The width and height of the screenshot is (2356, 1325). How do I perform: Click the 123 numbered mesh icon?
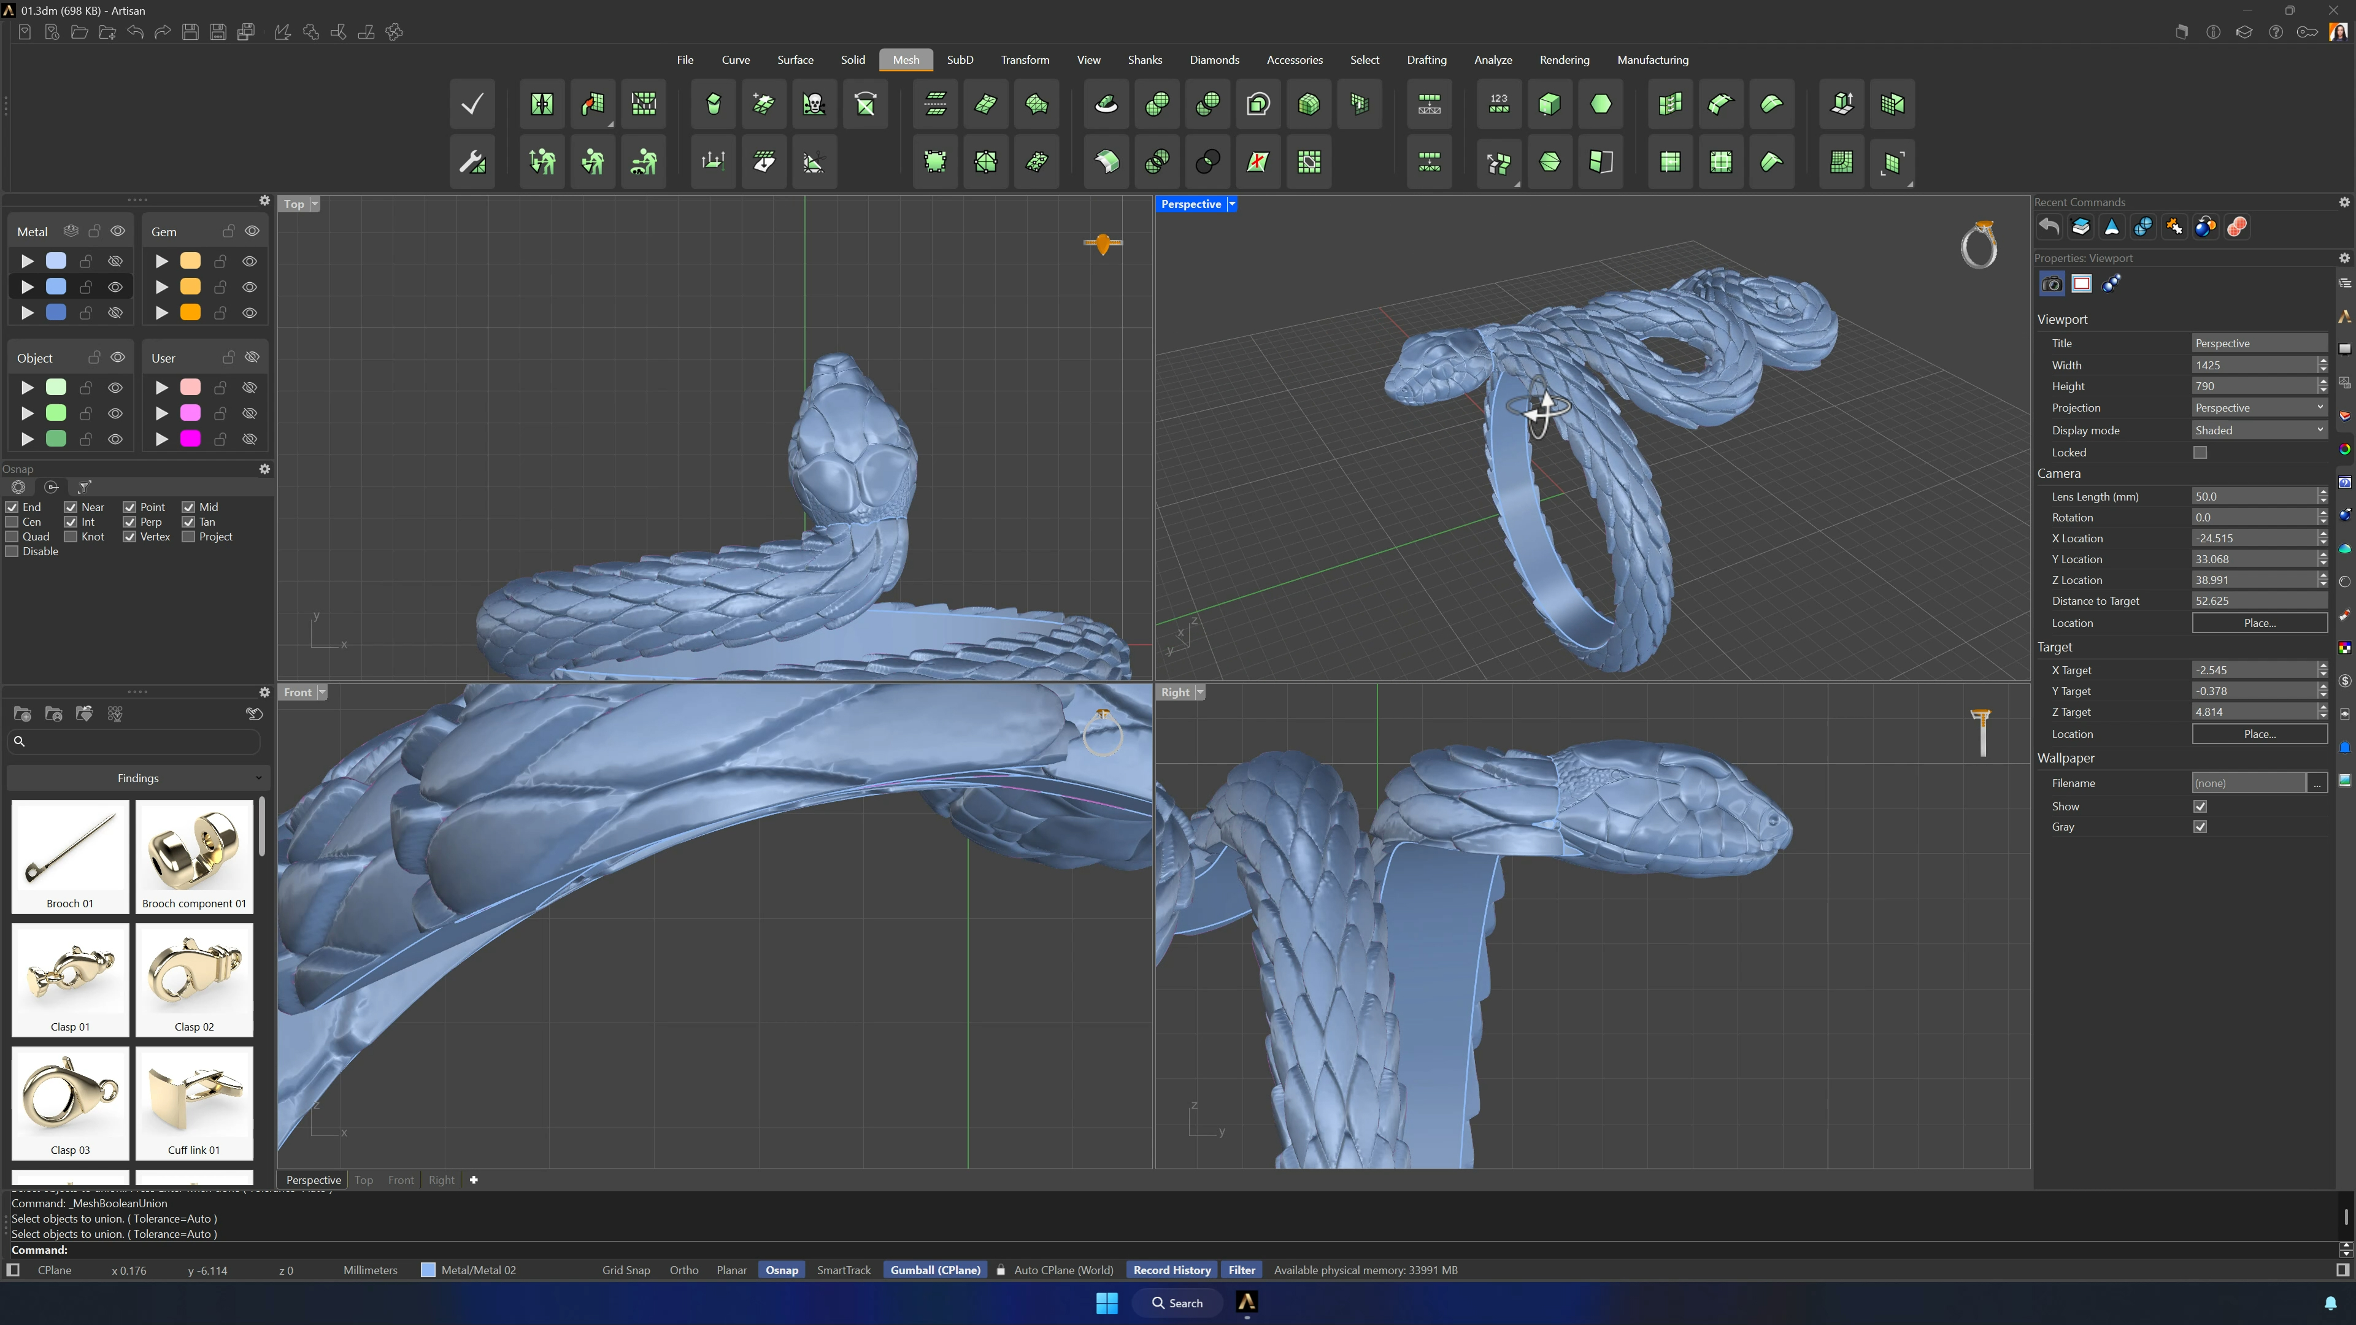(x=1498, y=104)
